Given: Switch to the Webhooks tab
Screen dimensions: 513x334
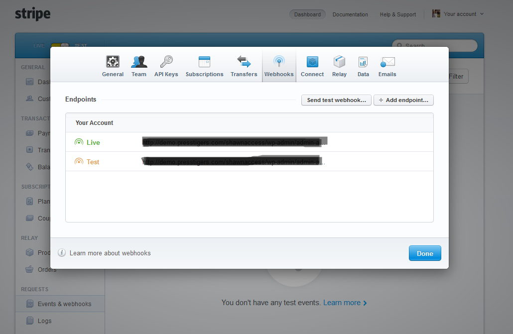Looking at the screenshot, I should (x=279, y=66).
